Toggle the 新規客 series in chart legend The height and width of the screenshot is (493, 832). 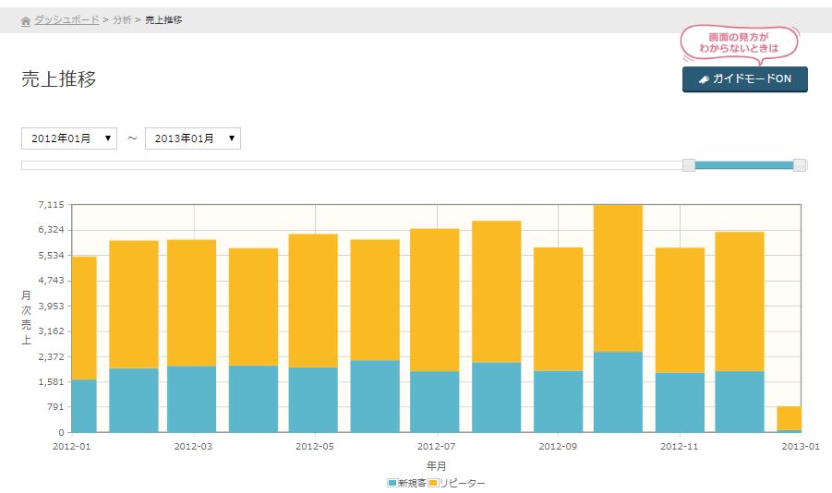[405, 483]
